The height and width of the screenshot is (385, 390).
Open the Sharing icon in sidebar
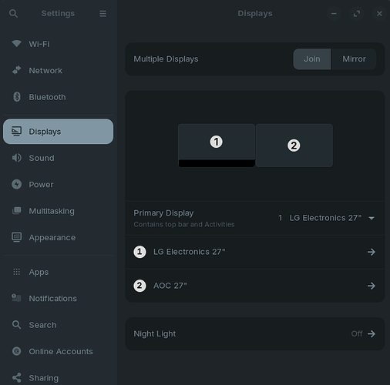(17, 377)
